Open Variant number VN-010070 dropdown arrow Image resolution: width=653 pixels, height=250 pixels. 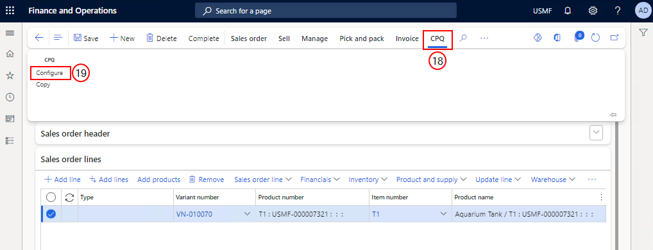248,214
